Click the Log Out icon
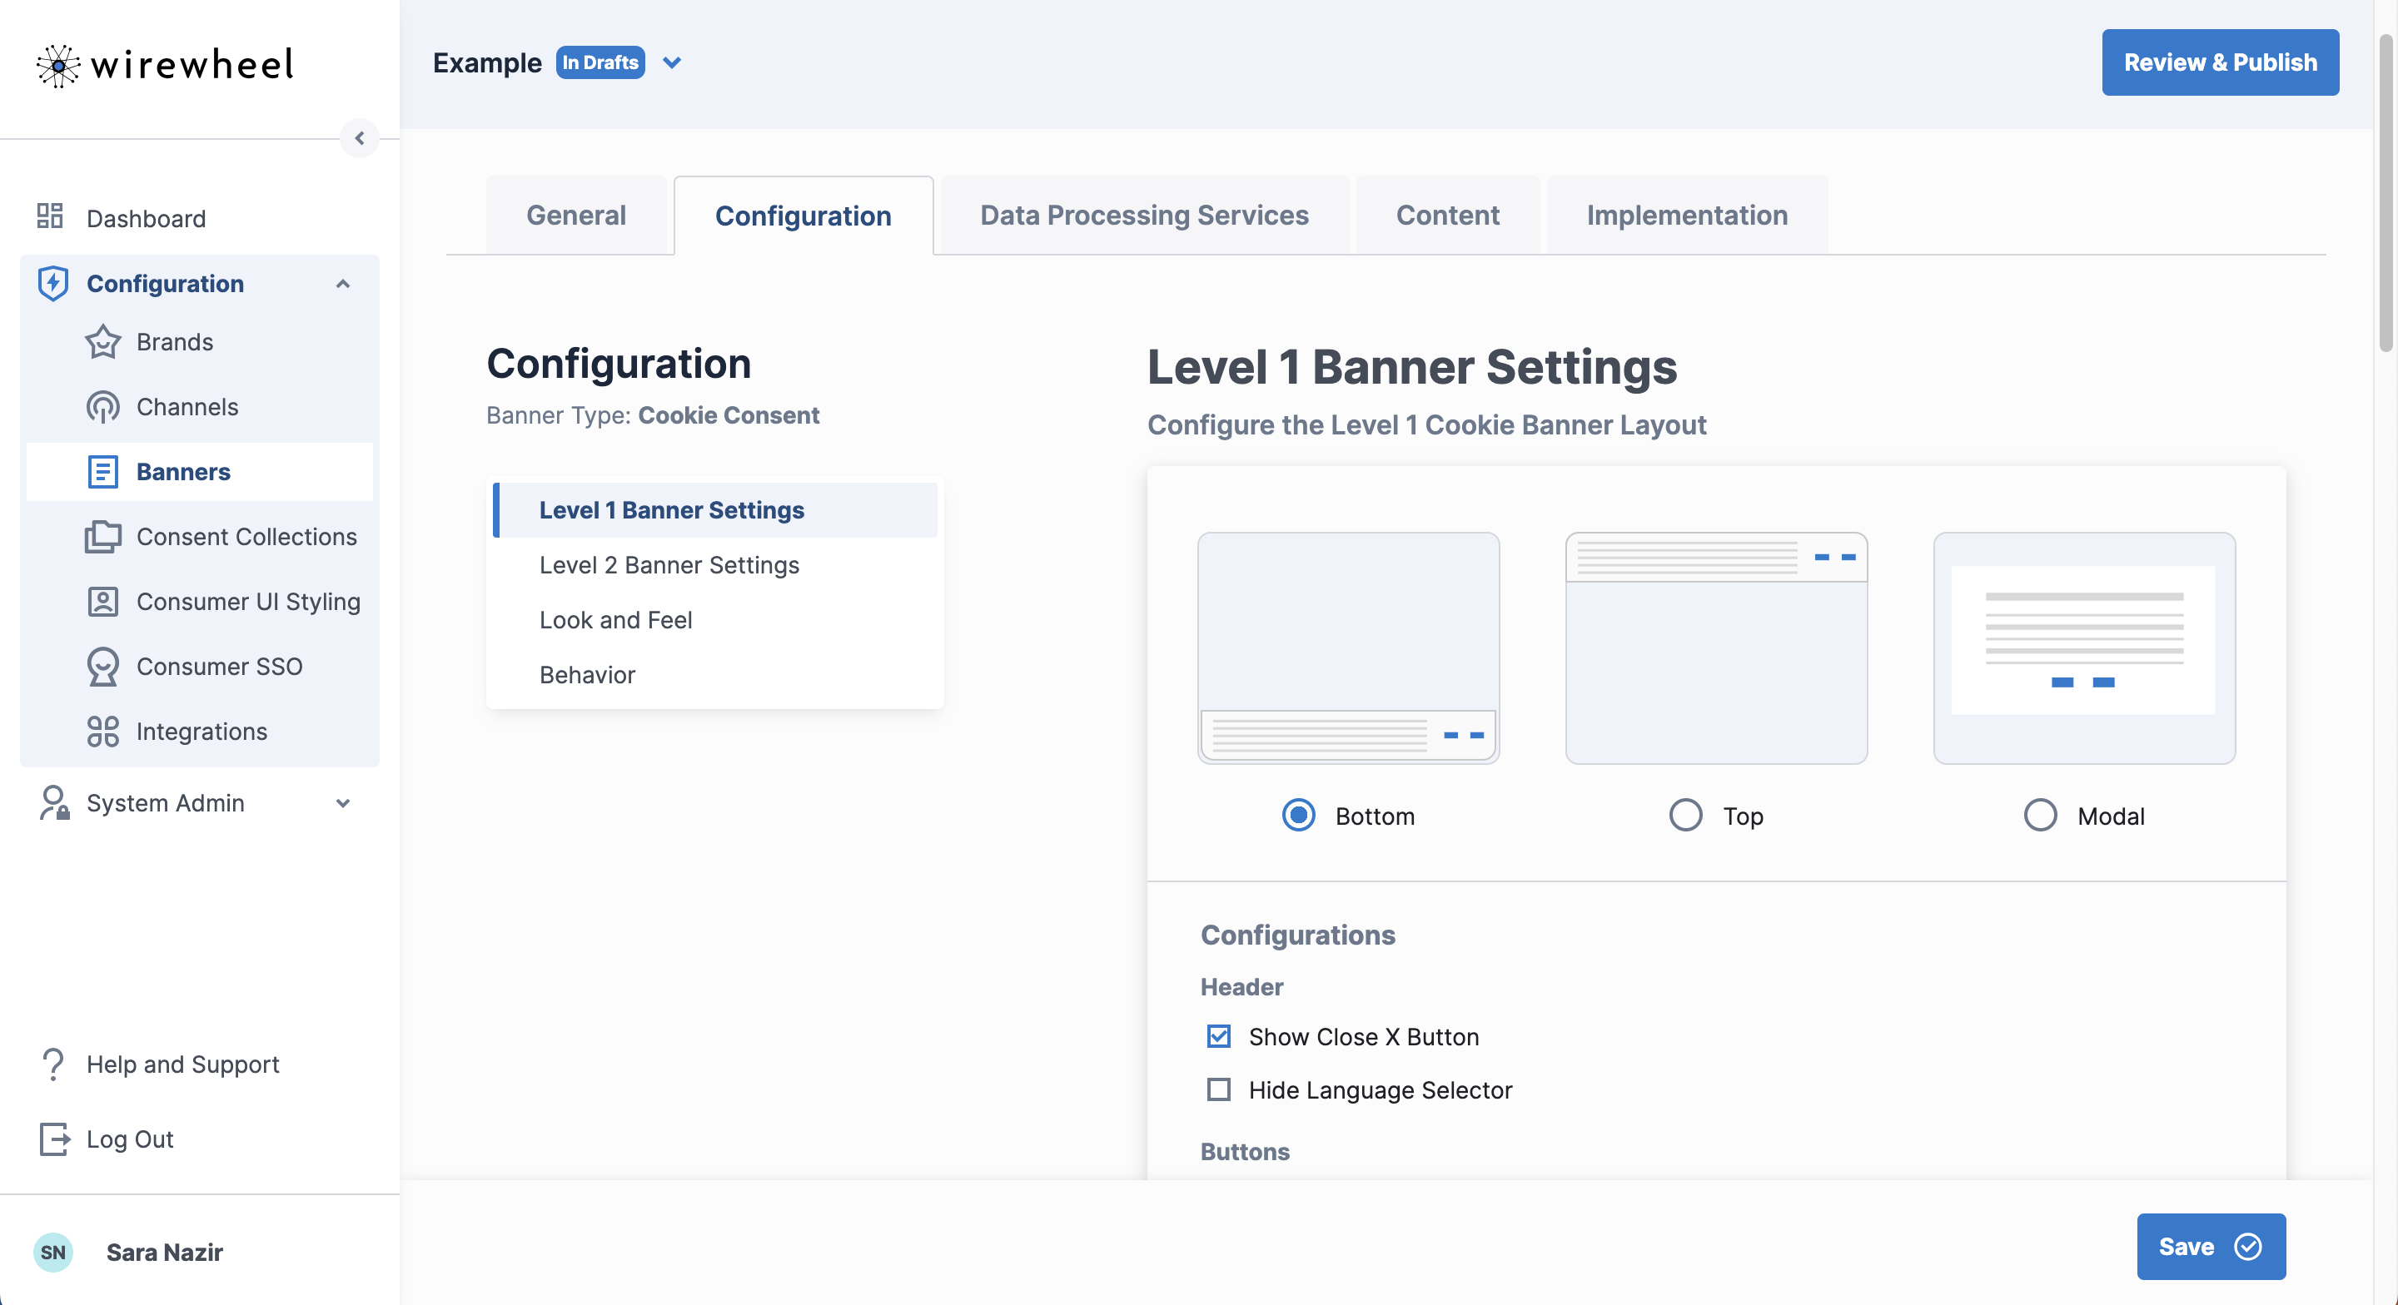The image size is (2398, 1305). pyautogui.click(x=54, y=1139)
